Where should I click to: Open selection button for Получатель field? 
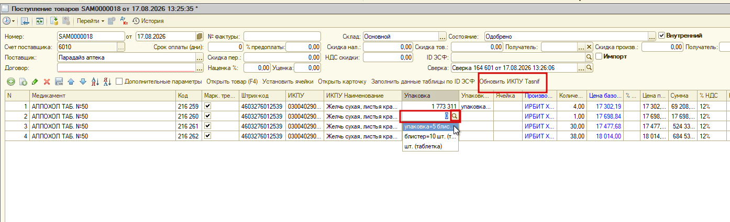pyautogui.click(x=581, y=47)
